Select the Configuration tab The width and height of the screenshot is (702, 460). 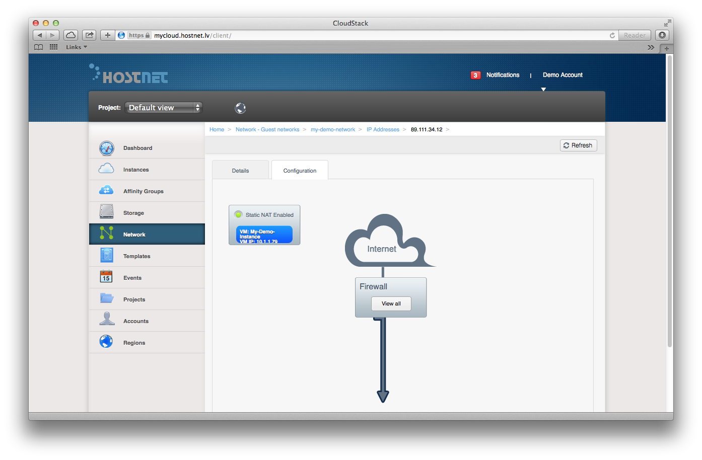(x=300, y=171)
